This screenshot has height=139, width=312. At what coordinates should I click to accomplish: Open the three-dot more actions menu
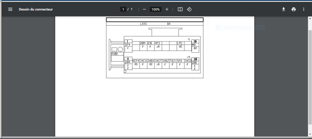[304, 9]
